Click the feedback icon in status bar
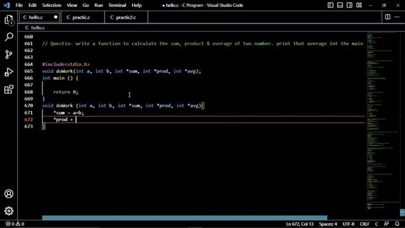 pos(387,224)
